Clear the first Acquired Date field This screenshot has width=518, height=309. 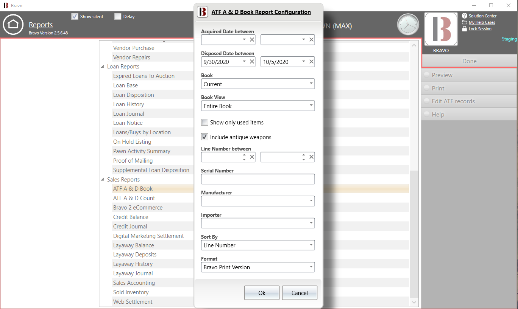point(252,39)
